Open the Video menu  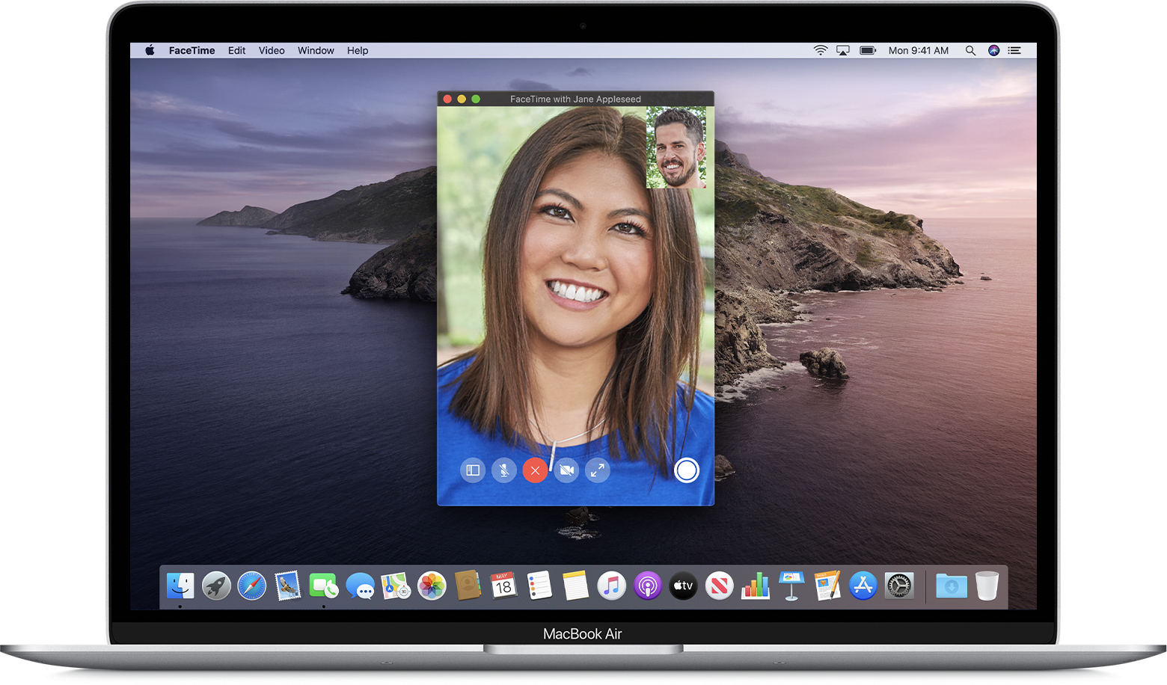(272, 51)
